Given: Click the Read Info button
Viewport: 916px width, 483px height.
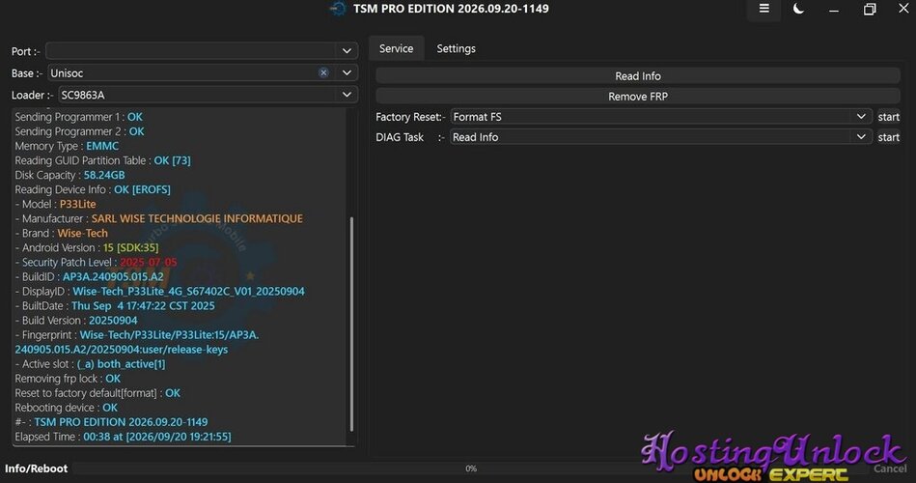Looking at the screenshot, I should [638, 76].
